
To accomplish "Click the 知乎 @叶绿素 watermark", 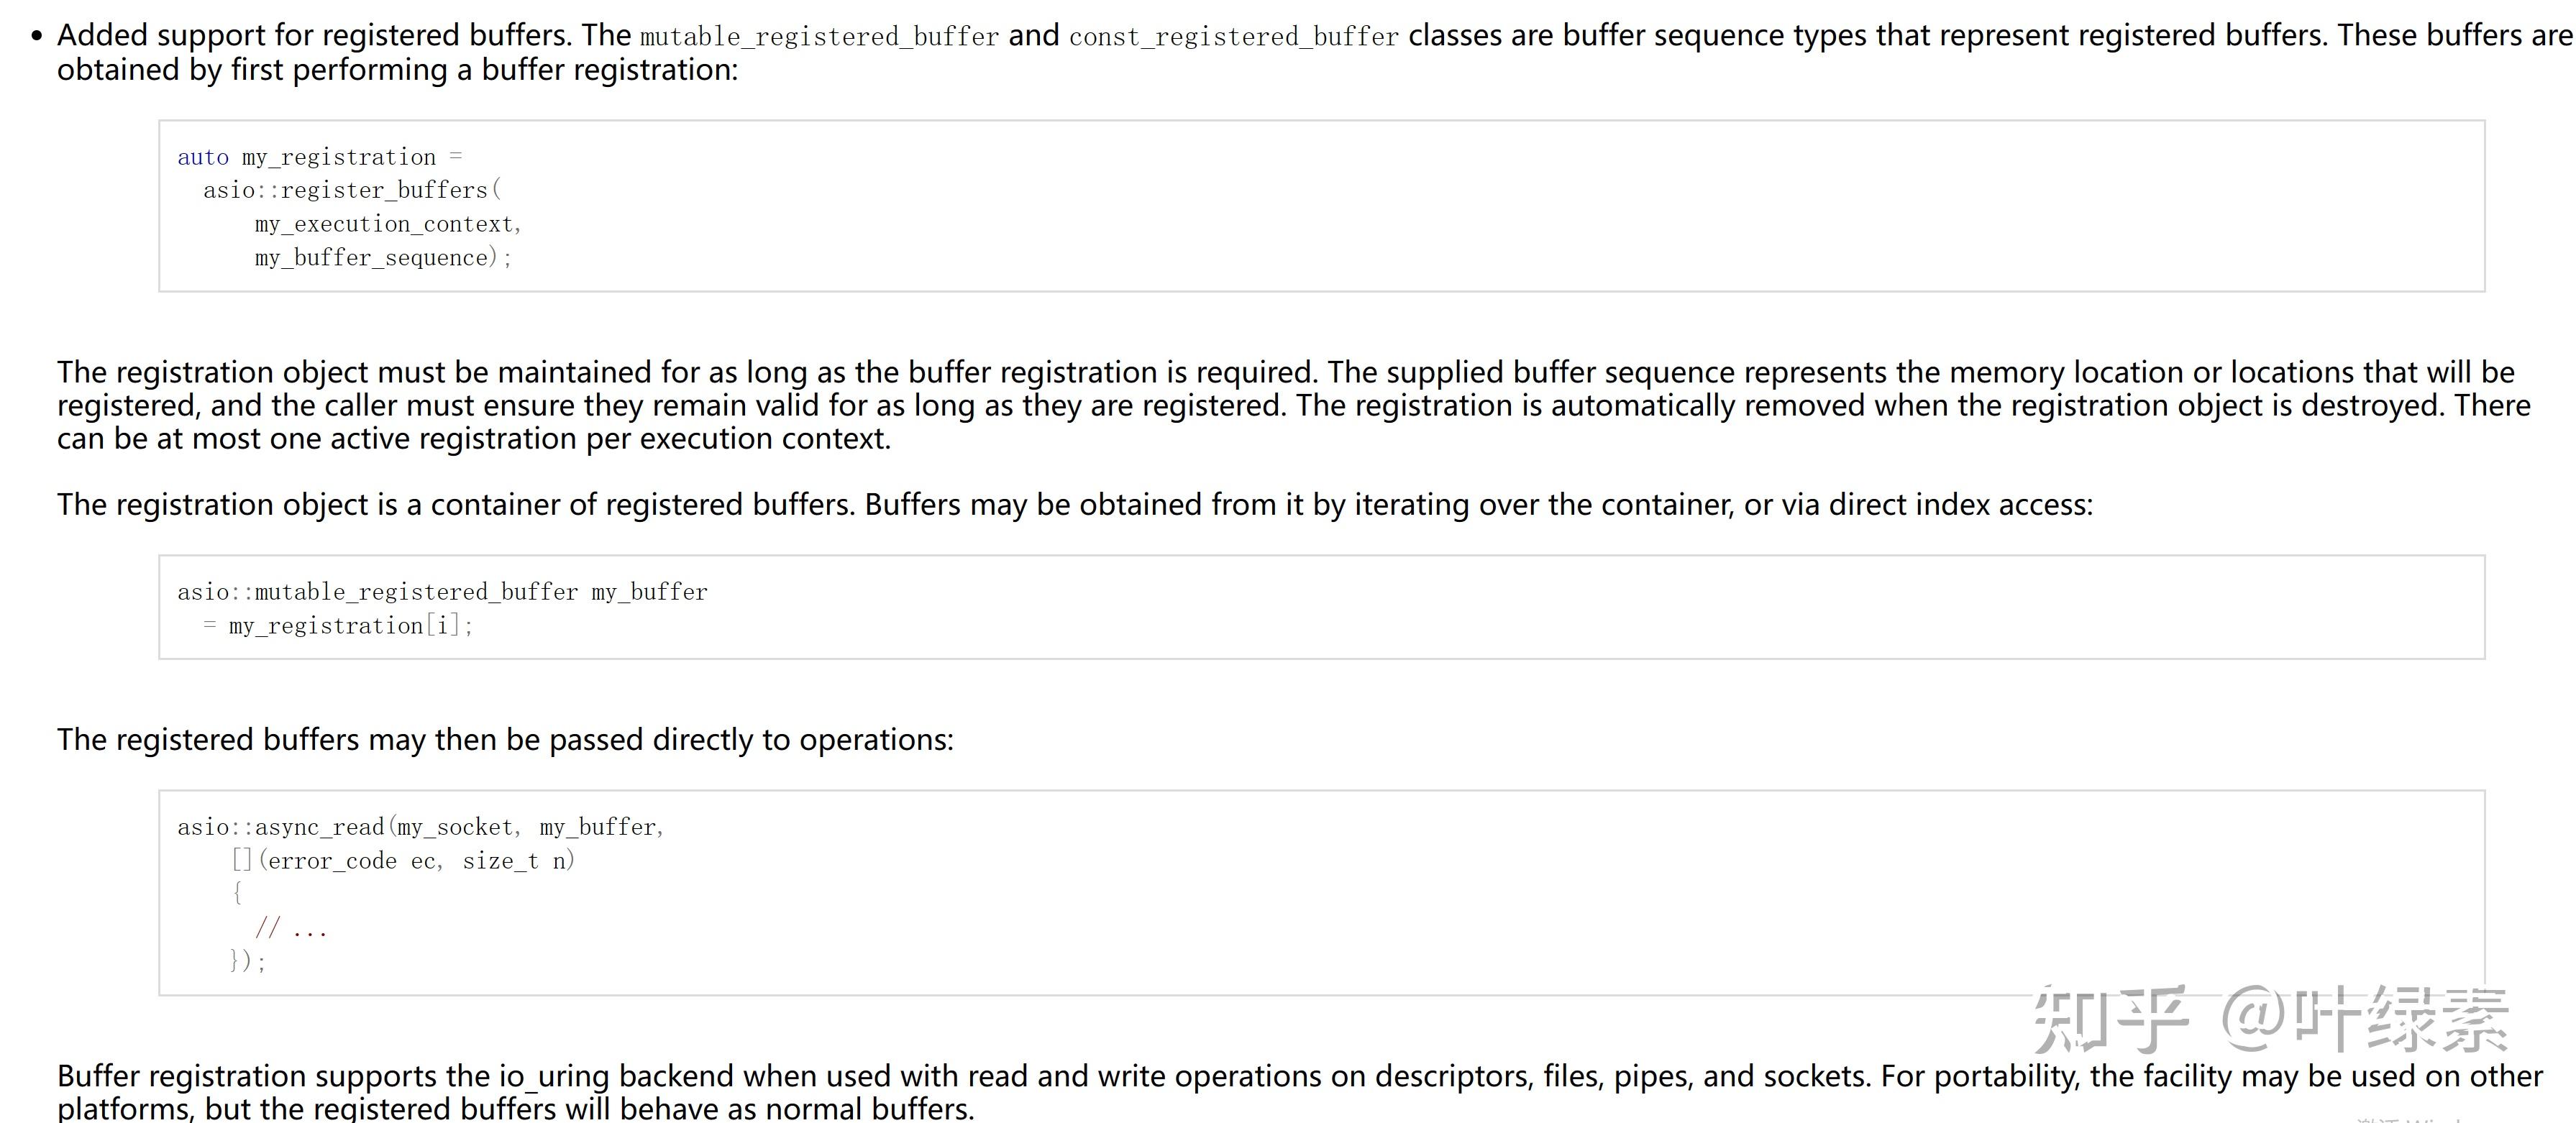I will (x=2270, y=1019).
